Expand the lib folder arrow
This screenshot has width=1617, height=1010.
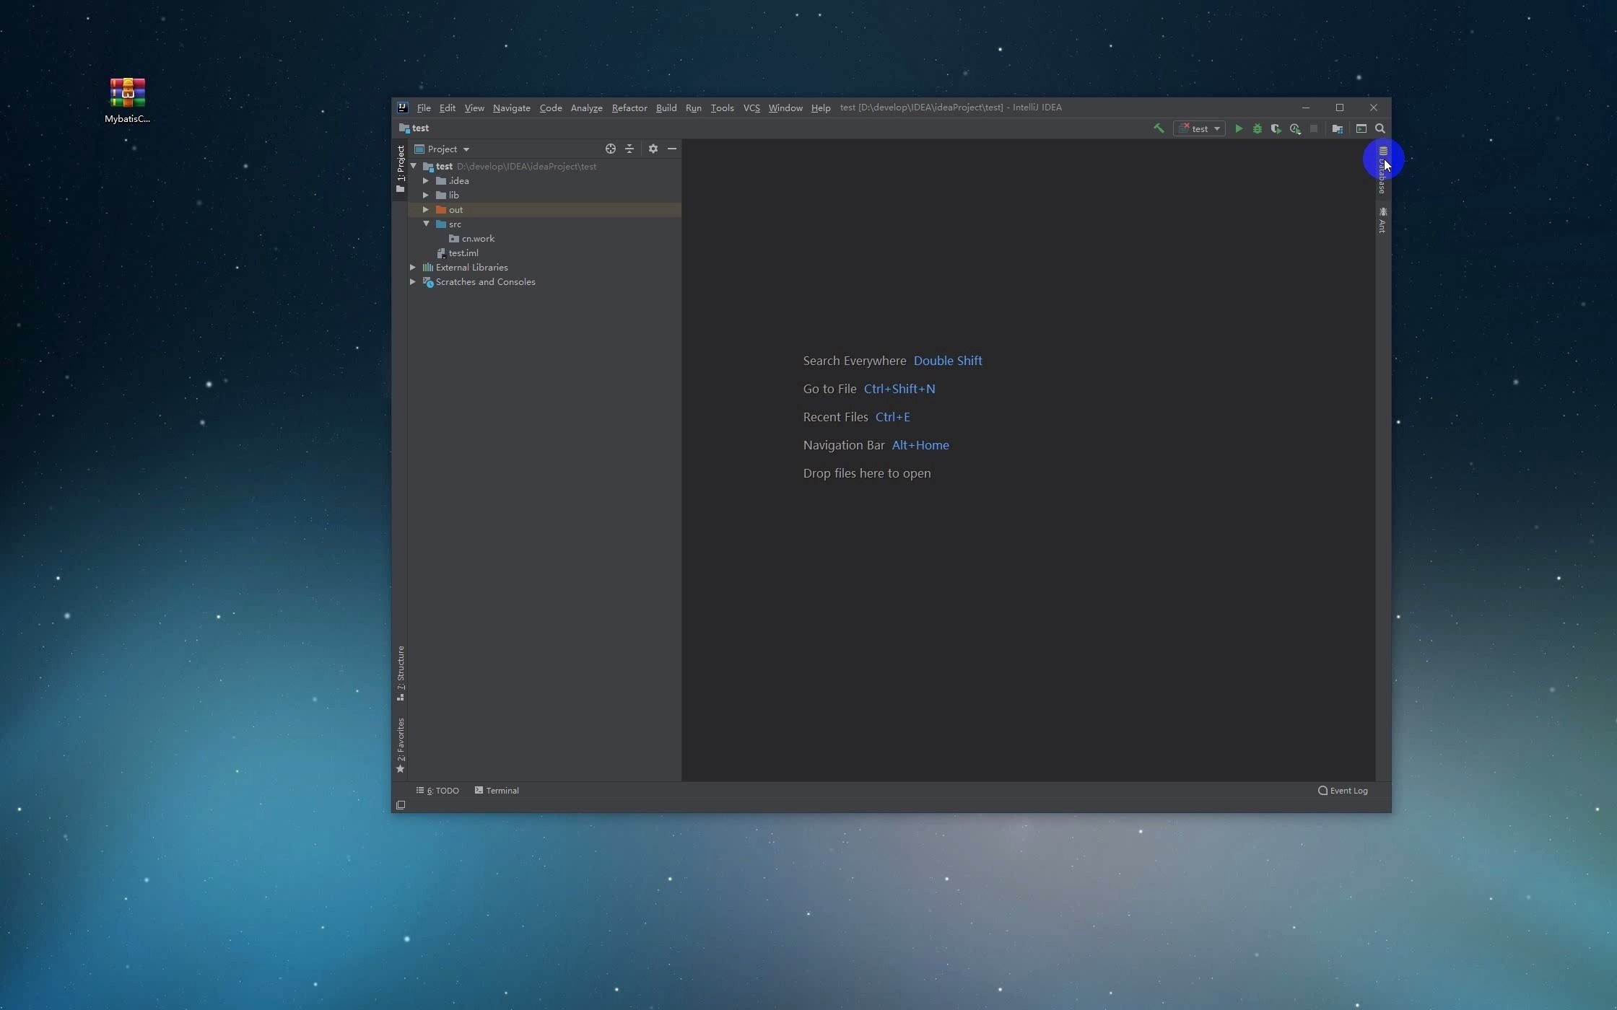click(426, 196)
